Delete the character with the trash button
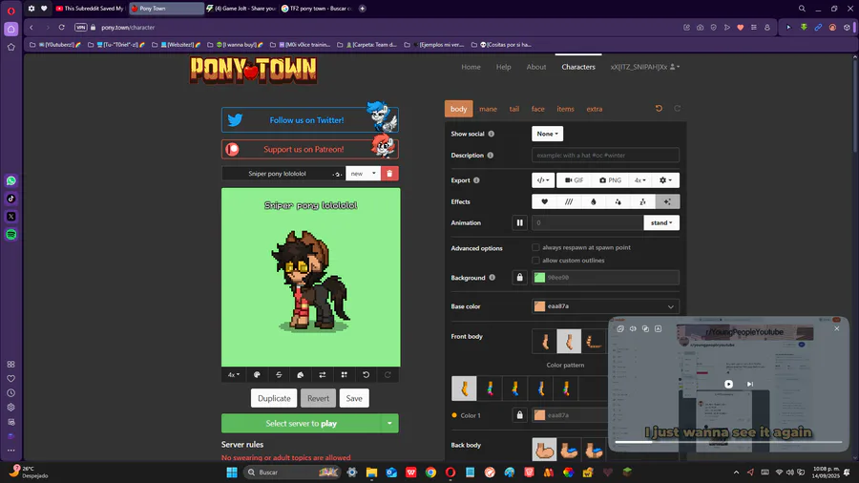859x483 pixels. [x=389, y=174]
